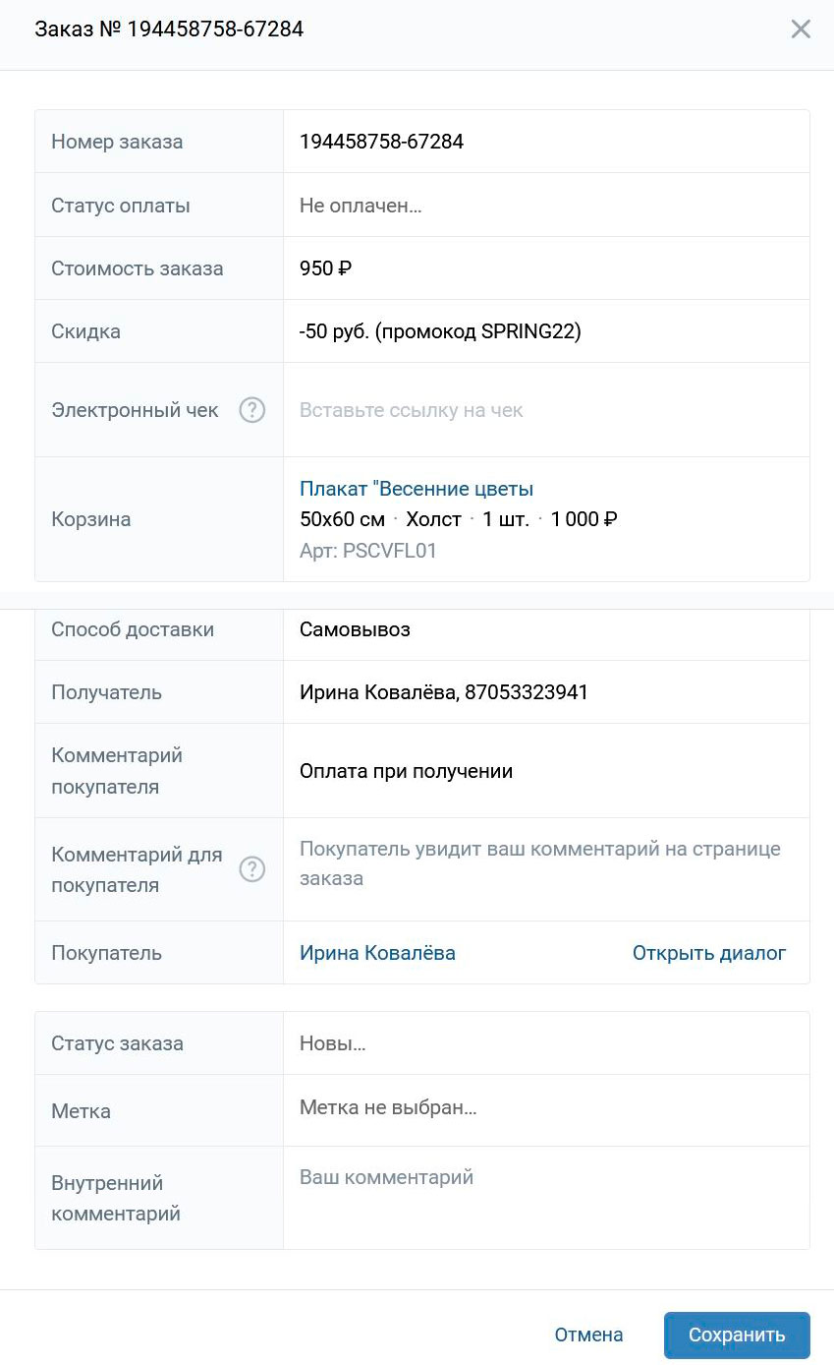Click the order number value 194458758-67284
Screen dimensions: 834x1365
click(x=381, y=142)
